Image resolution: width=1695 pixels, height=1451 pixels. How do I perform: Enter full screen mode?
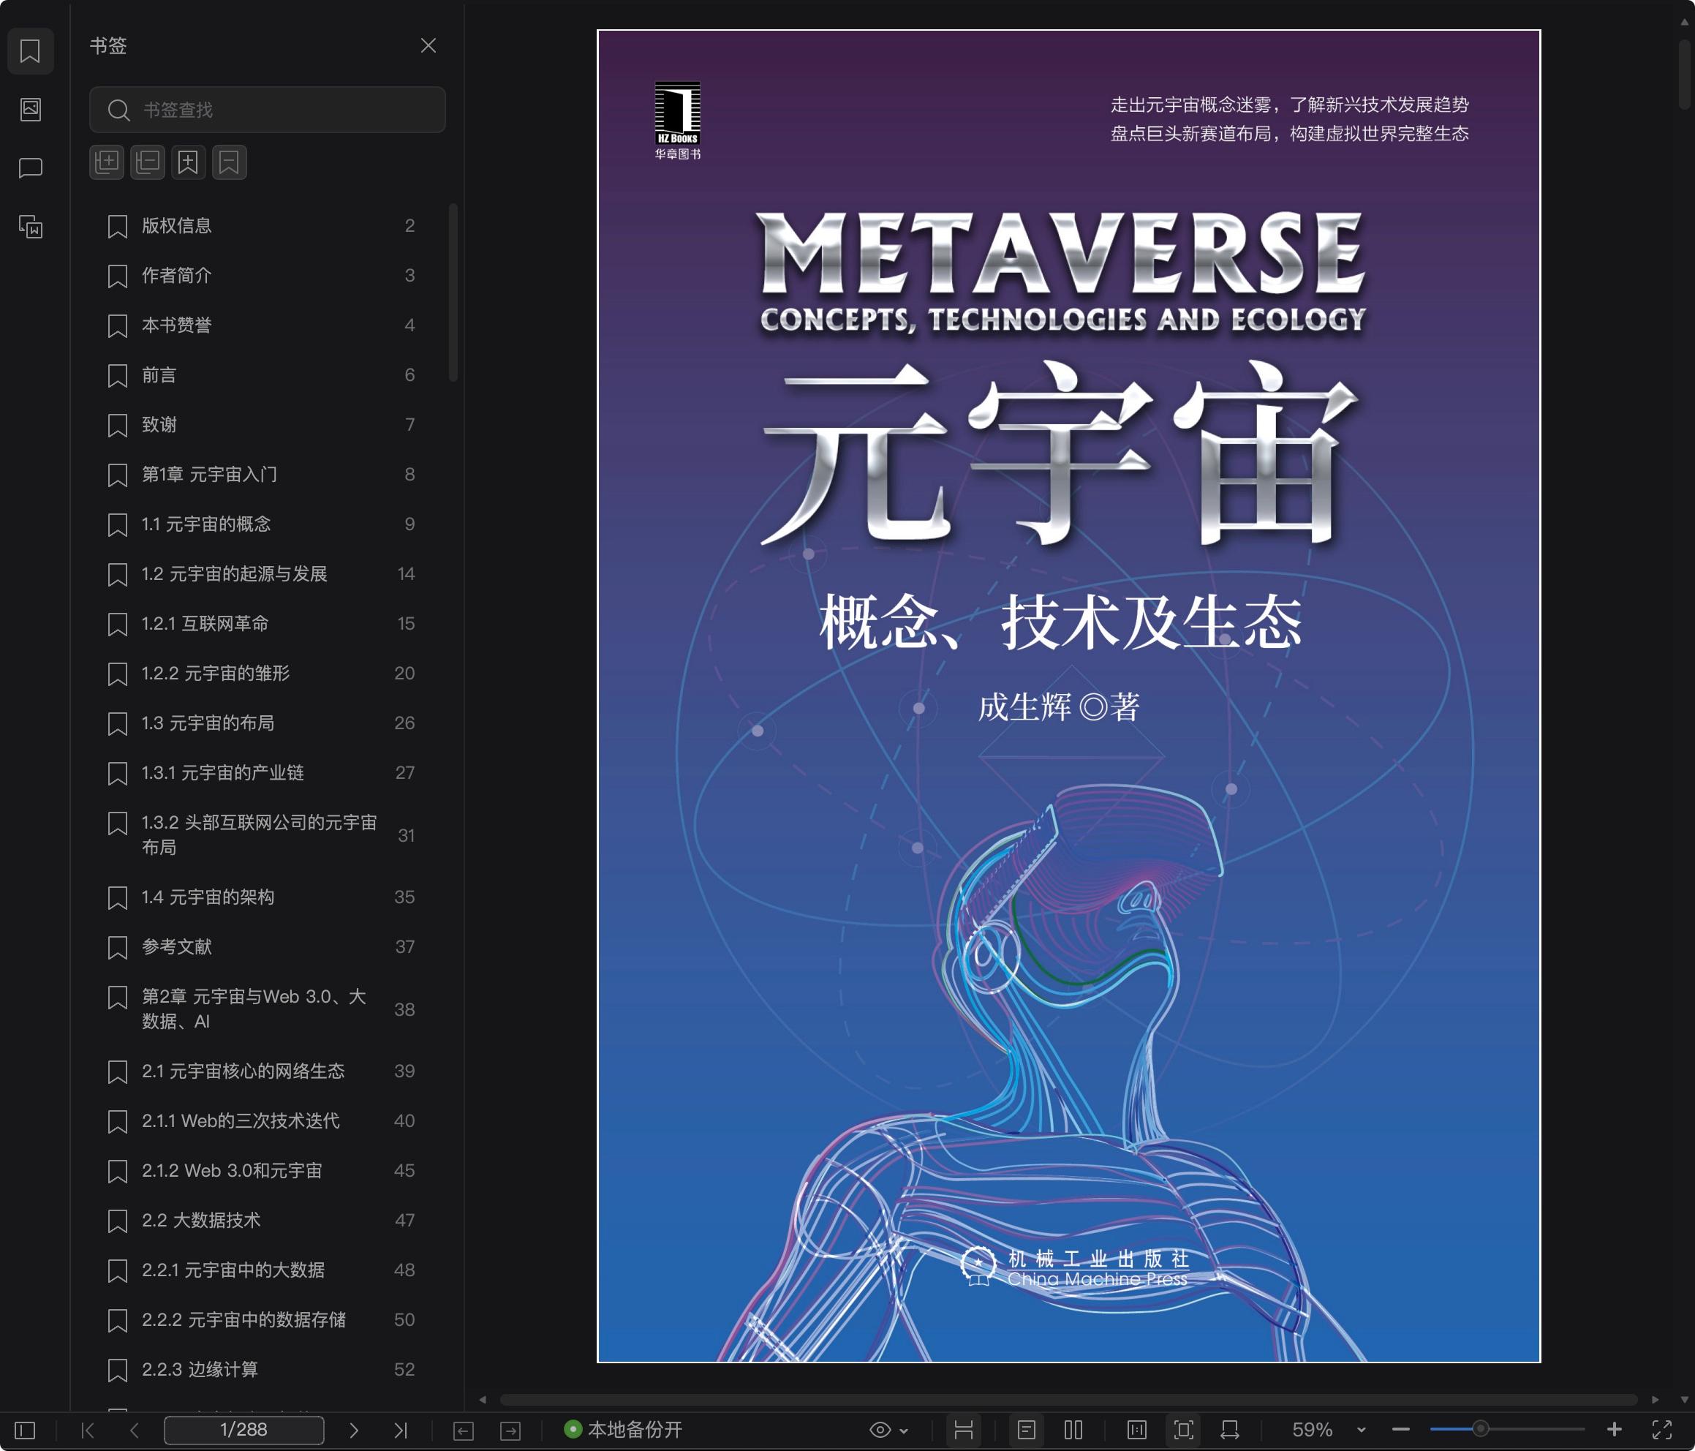(x=1662, y=1430)
